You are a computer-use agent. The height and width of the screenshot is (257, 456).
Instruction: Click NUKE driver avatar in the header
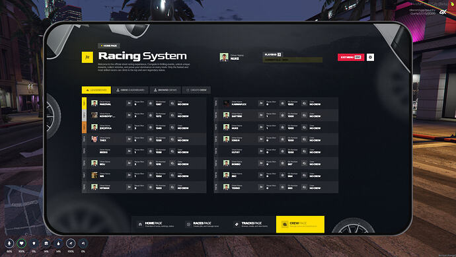coord(224,57)
